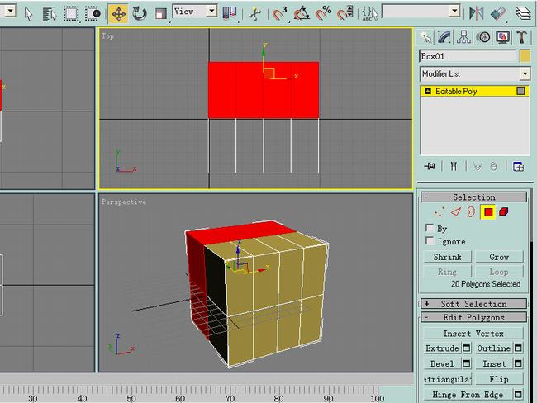Click the Retriangulate button

(x=447, y=379)
